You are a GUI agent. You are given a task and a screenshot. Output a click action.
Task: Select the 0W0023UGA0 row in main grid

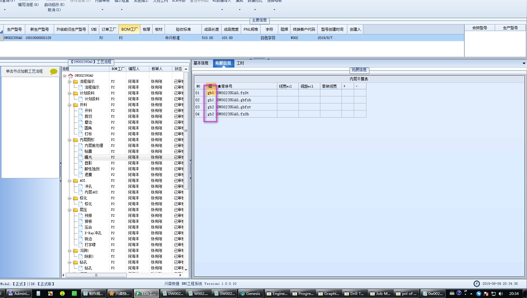point(232,38)
